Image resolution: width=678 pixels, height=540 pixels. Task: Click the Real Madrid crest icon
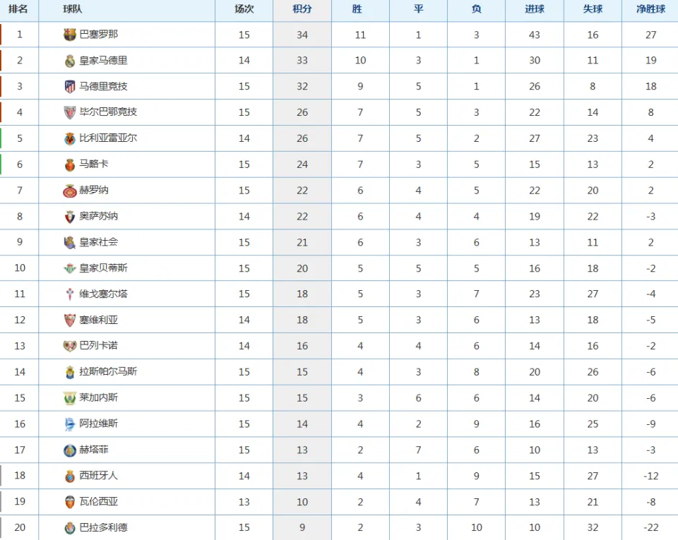(70, 61)
